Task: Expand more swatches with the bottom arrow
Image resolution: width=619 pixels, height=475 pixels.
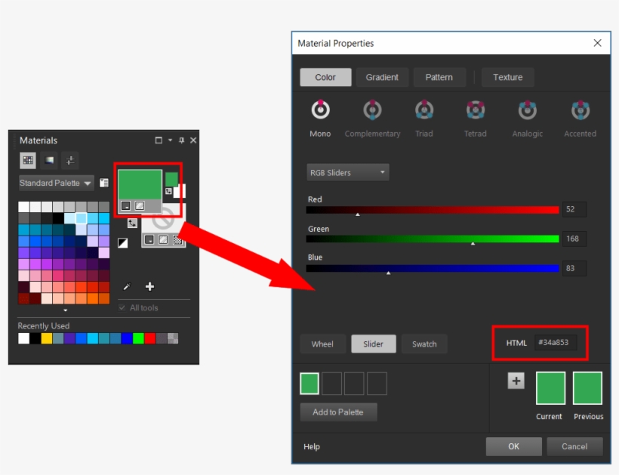Action: (x=64, y=310)
